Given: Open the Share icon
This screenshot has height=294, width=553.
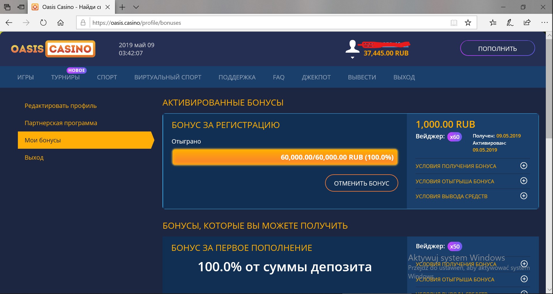Looking at the screenshot, I should pos(527,22).
